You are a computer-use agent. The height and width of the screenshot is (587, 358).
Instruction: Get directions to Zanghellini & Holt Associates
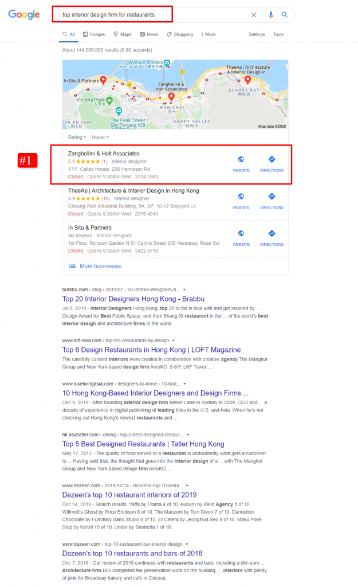(x=272, y=164)
